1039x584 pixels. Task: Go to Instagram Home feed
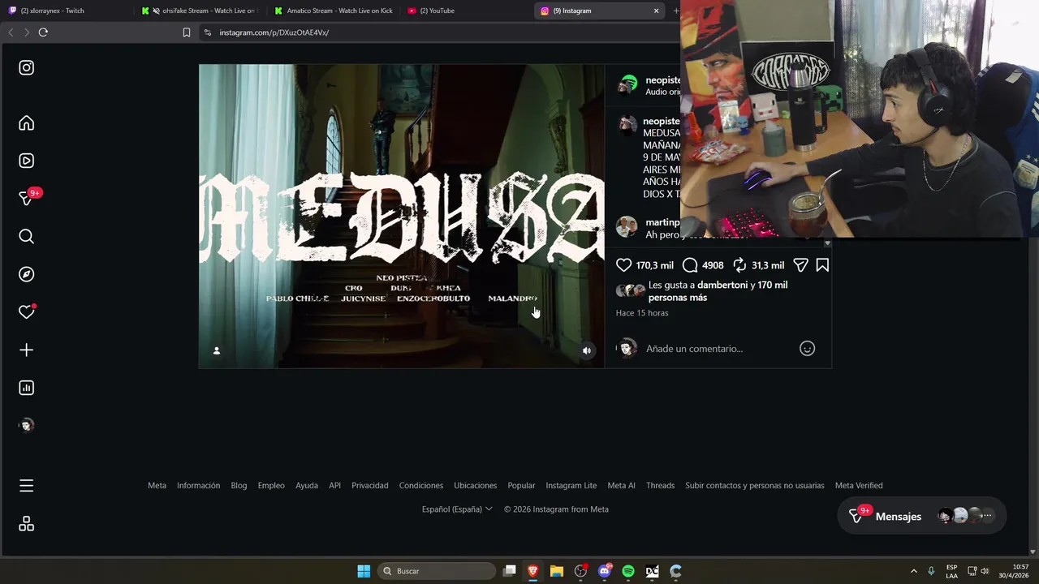(27, 123)
